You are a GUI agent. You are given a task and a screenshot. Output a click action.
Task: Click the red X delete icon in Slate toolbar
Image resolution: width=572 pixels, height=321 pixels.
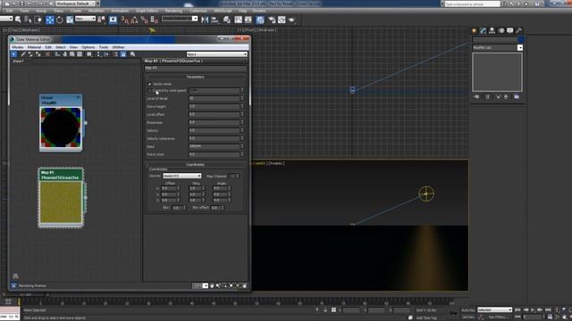(x=47, y=53)
